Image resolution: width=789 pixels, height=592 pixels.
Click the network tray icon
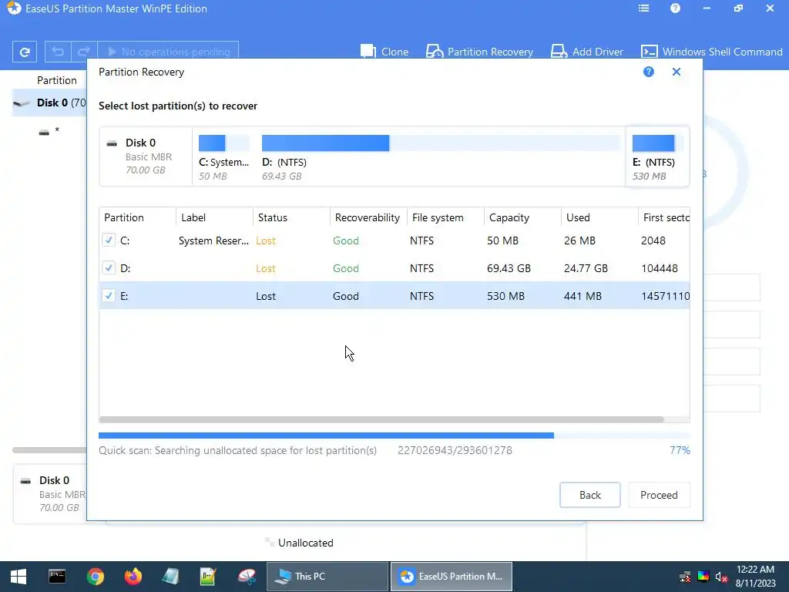click(x=685, y=577)
